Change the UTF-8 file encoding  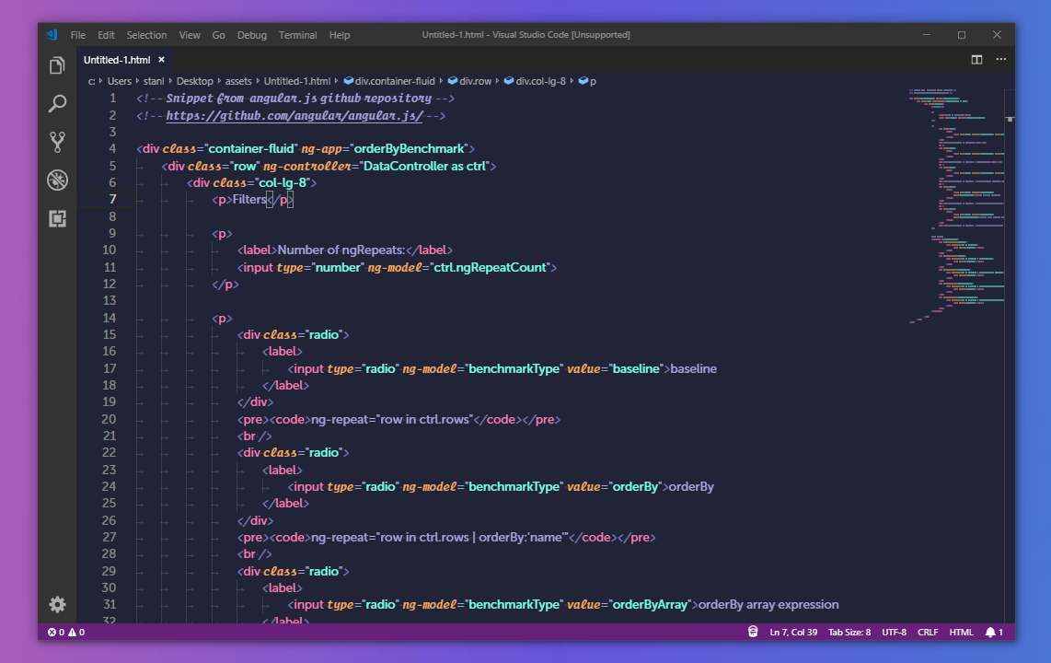coord(895,633)
